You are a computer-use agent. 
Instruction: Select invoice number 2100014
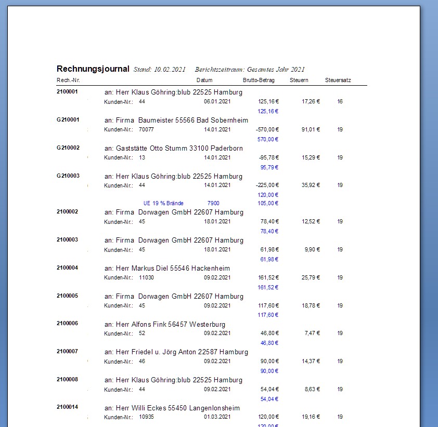(67, 408)
